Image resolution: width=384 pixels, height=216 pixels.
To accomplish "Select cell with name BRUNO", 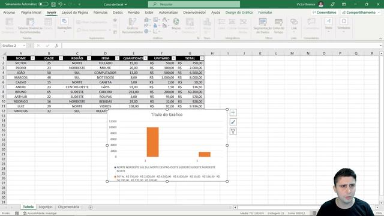I will coord(21,92).
